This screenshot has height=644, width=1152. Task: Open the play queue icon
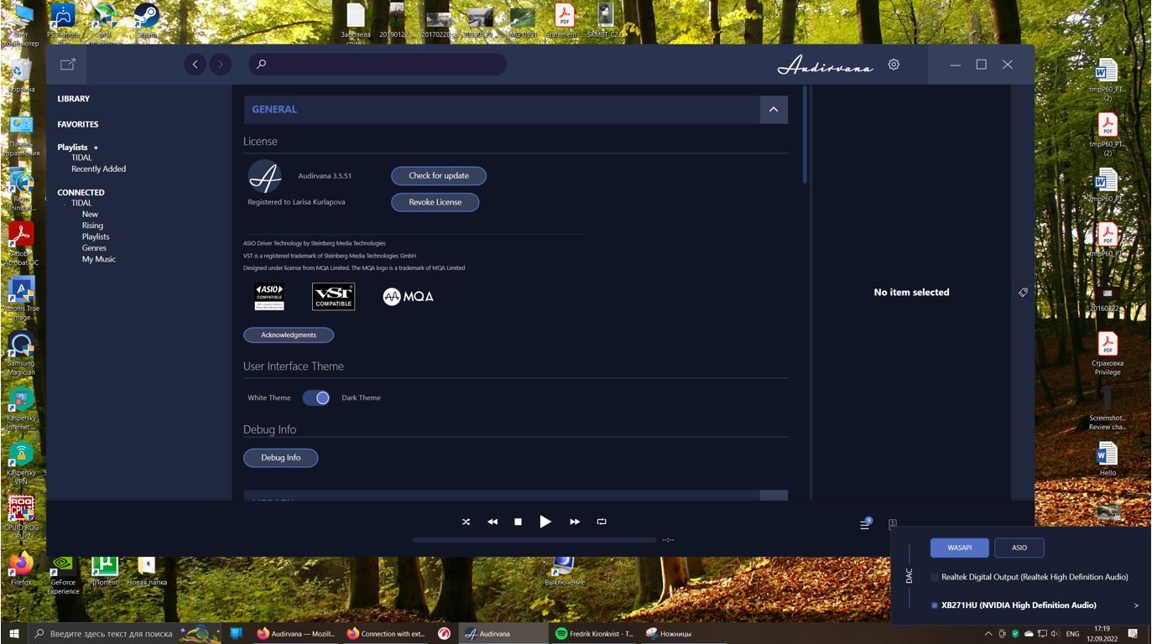click(865, 524)
